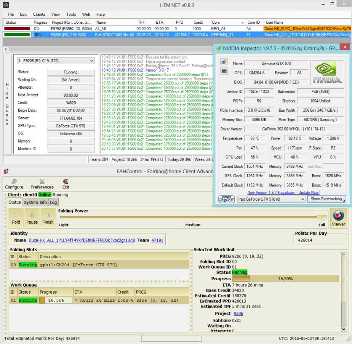
Task: Click the blue Version 0.0.17 log line
Action: [135, 70]
